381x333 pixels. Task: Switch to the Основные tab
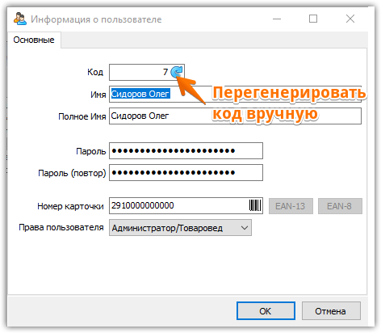click(34, 40)
